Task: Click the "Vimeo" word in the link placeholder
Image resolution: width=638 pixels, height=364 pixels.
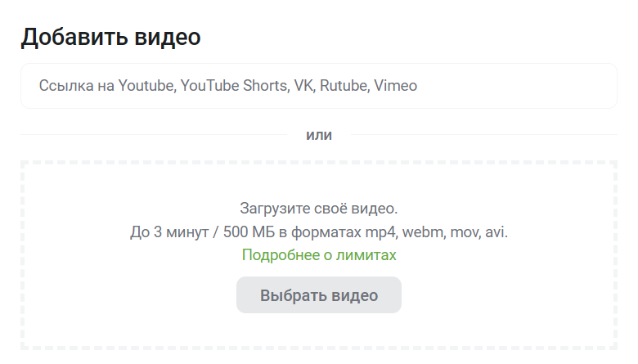Action: pyautogui.click(x=396, y=86)
